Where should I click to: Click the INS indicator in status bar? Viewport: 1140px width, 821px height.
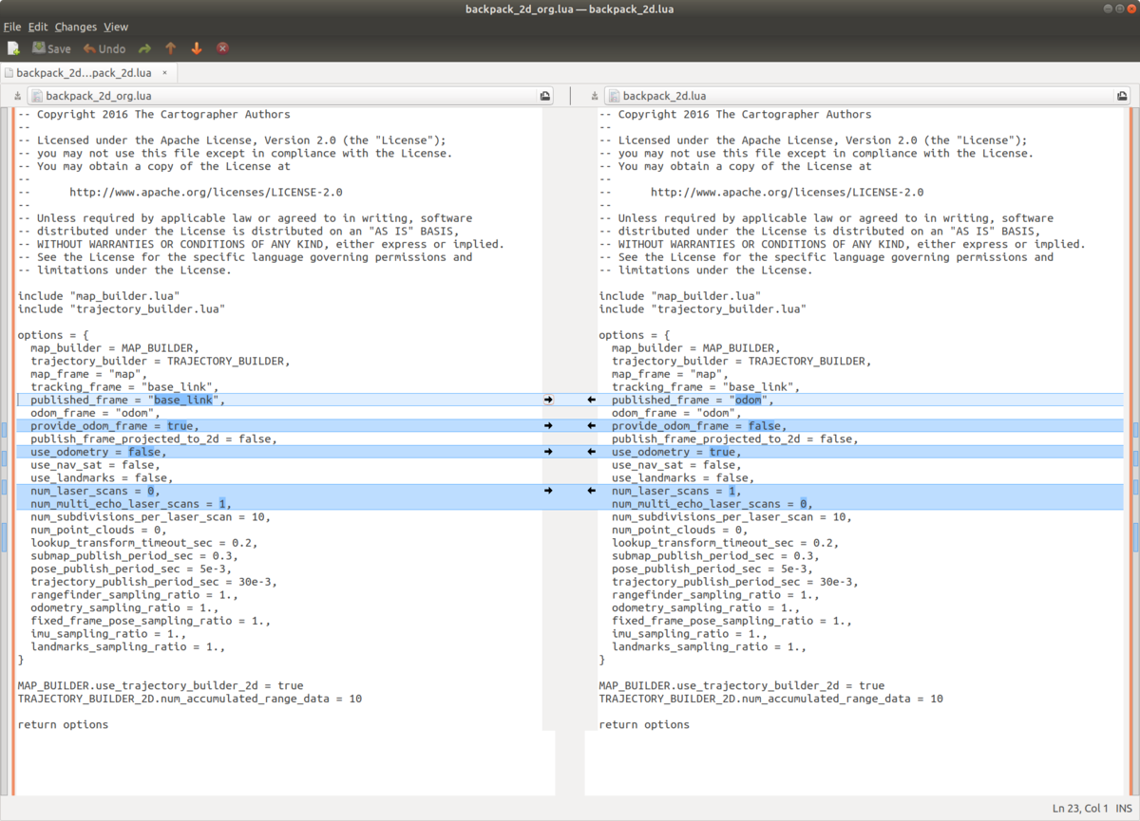point(1123,809)
